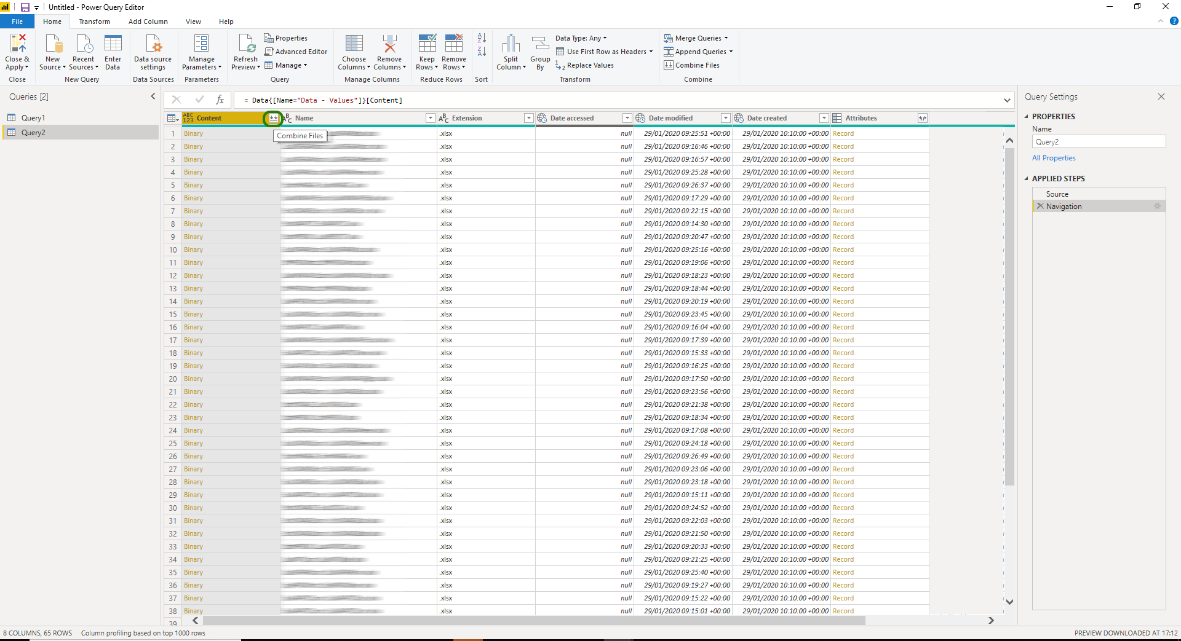
Task: Click the Save icon in the title bar
Action: tap(25, 7)
